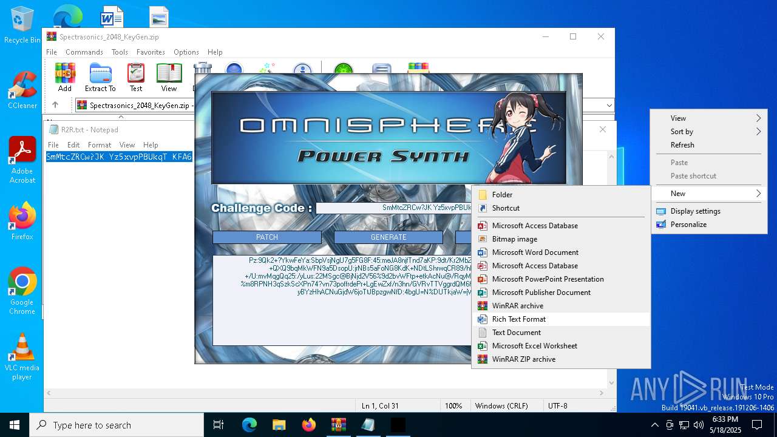This screenshot has width=777, height=437.
Task: Click the WinRAR Add toolbar icon
Action: (65, 77)
